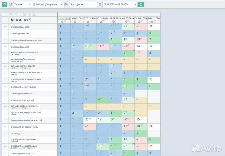Select the 14.02.2024 column header
The width and height of the screenshot is (225, 156).
(77, 18)
